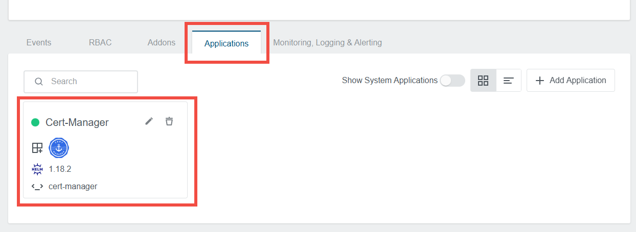Click the version text 1.18.2
The image size is (636, 232).
60,169
